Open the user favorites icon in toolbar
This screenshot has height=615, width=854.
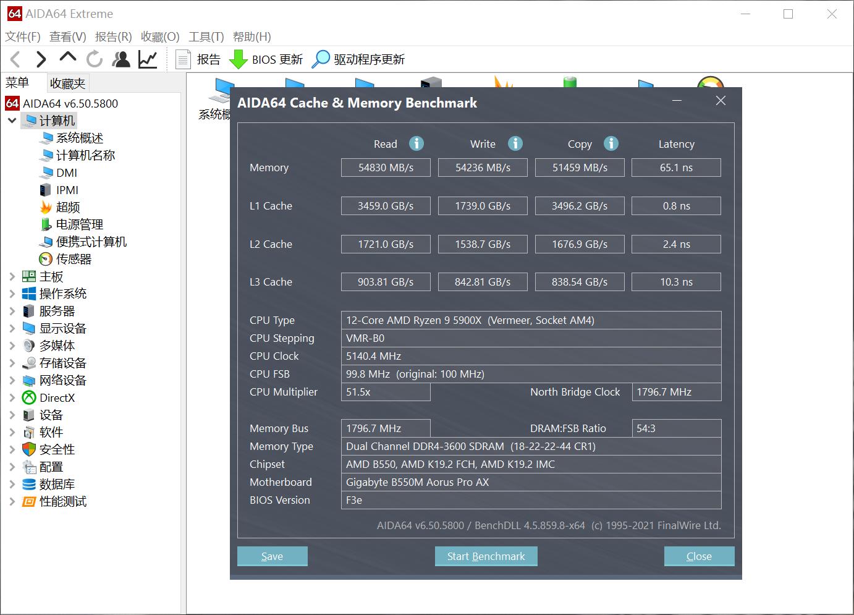[x=121, y=59]
